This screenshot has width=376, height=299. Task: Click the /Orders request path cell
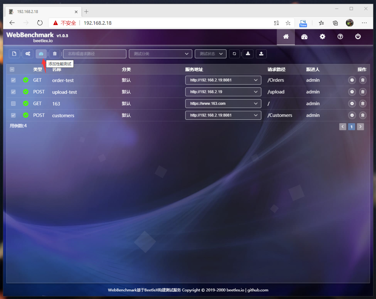pos(276,80)
